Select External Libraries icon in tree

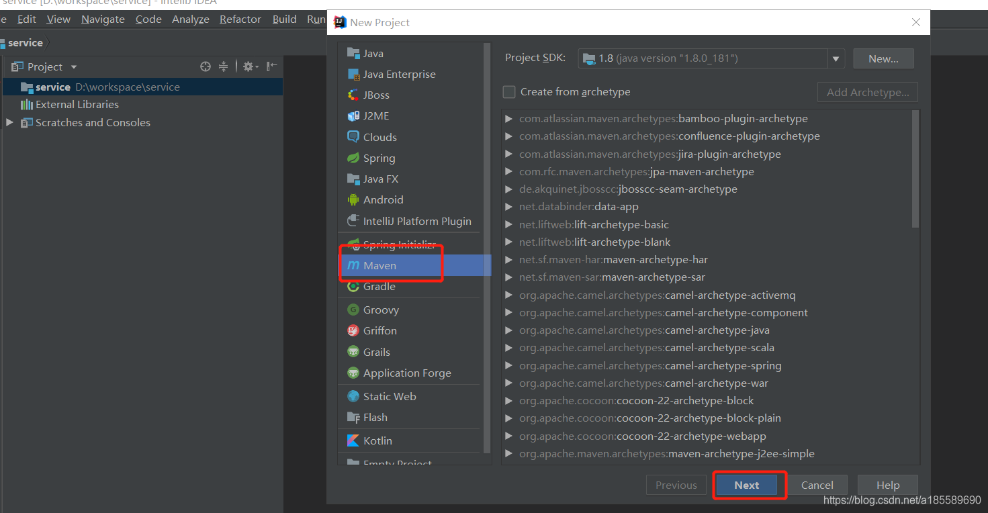[x=27, y=104]
